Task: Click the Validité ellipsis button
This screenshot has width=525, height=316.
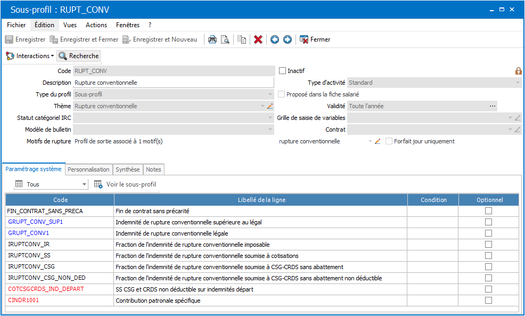Action: click(492, 106)
